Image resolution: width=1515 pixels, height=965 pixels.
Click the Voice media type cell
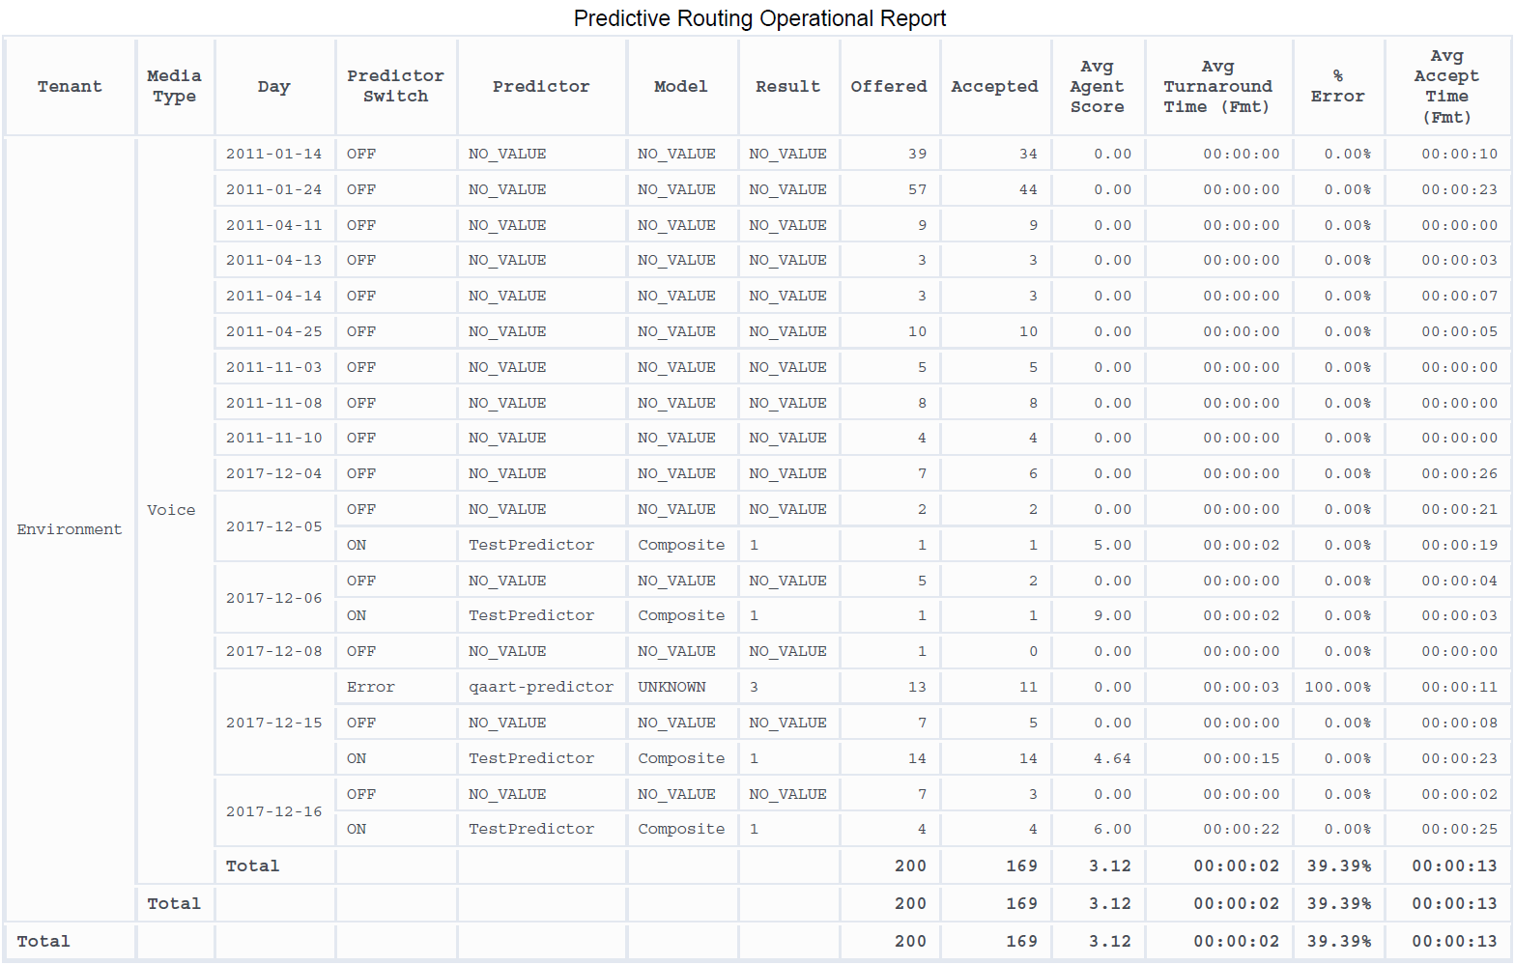coord(171,510)
